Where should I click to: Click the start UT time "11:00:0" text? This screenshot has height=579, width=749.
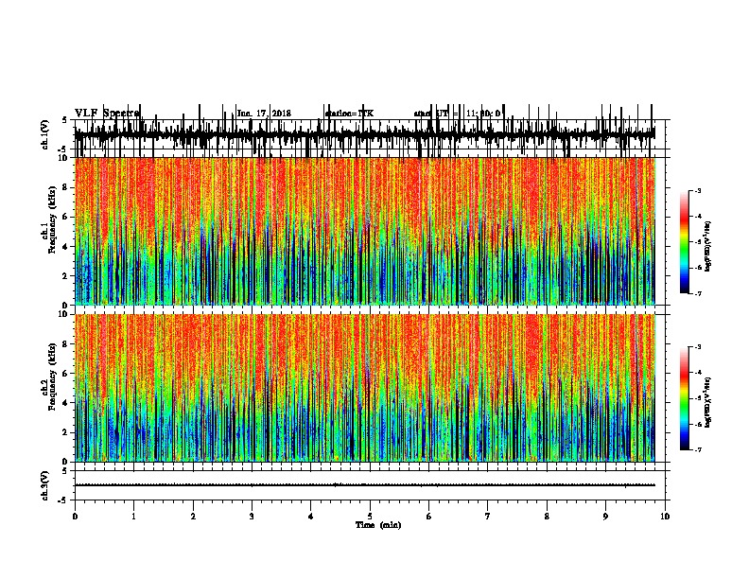tap(483, 114)
